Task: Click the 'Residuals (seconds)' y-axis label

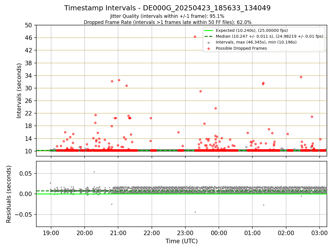Action: click(9, 194)
